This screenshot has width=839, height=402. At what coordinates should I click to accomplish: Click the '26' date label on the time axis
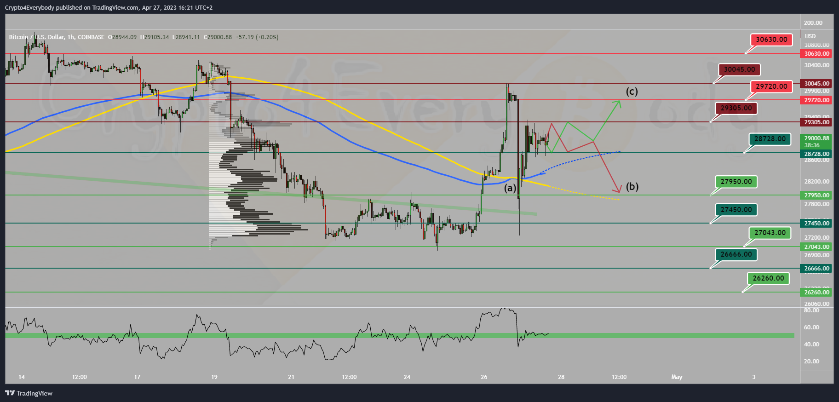(x=484, y=377)
